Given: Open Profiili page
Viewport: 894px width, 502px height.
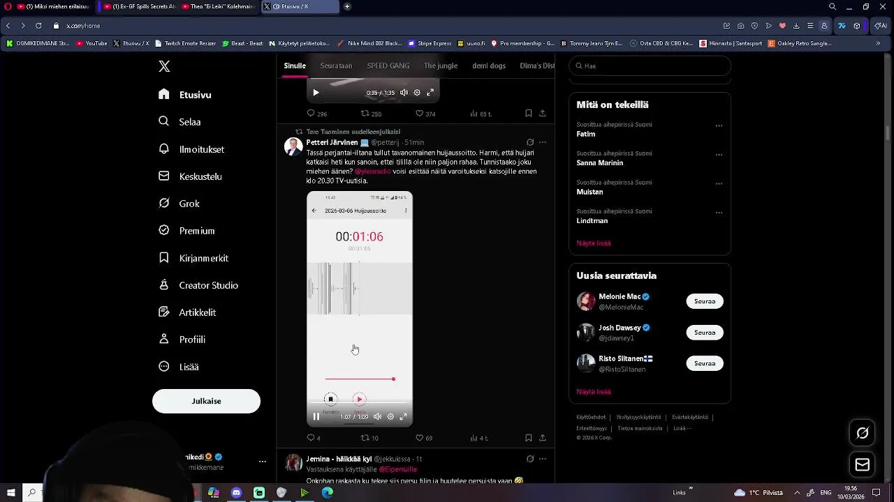Looking at the screenshot, I should 182,340.
